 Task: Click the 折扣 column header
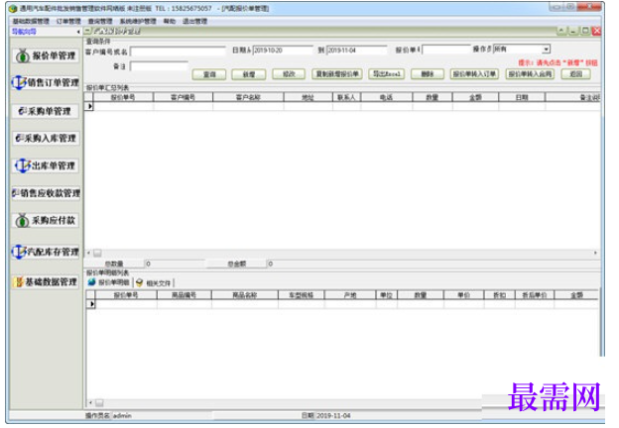[500, 295]
